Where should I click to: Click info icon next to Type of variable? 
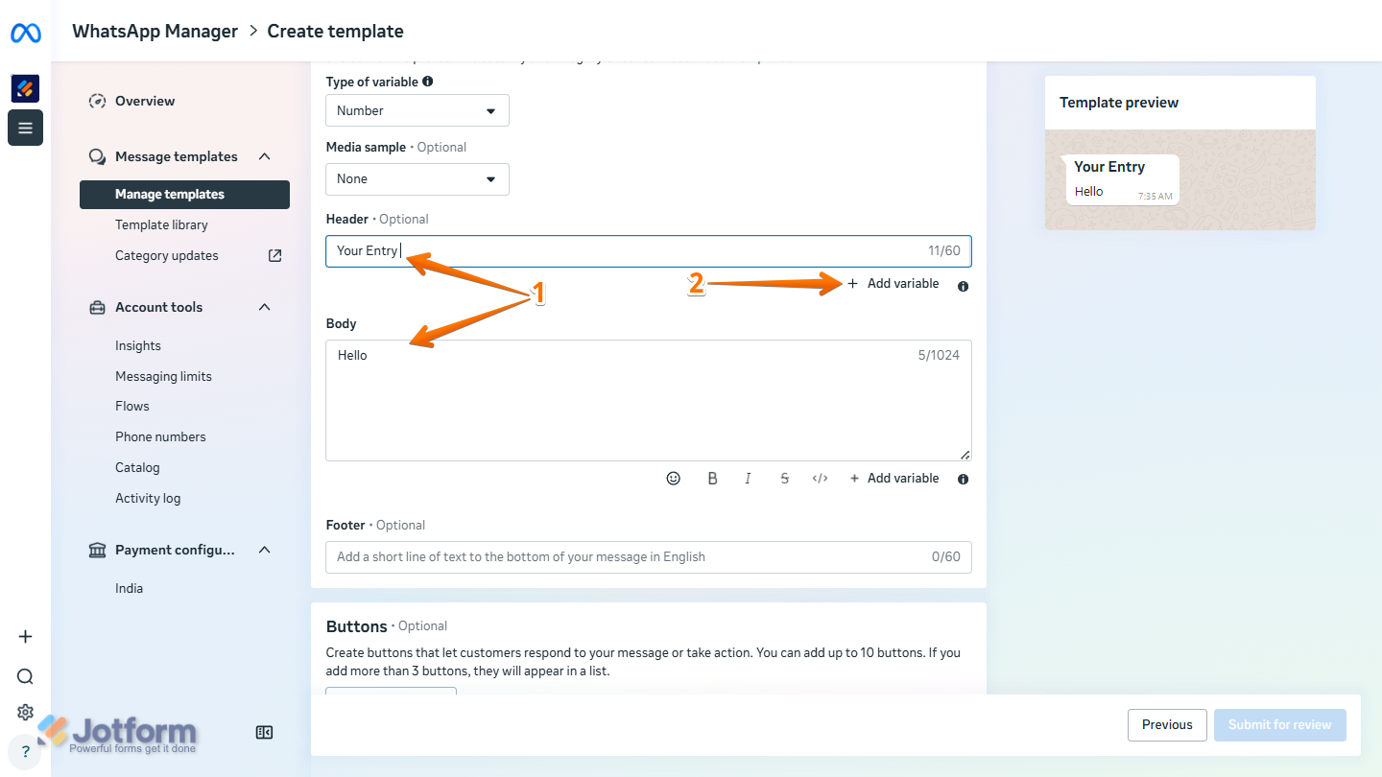tap(427, 82)
